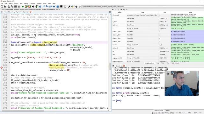Switch to the Variable explorer tab

coord(149,63)
